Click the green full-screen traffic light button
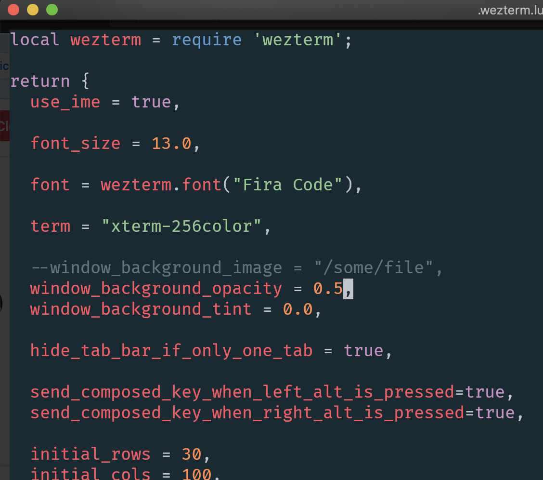 [52, 9]
